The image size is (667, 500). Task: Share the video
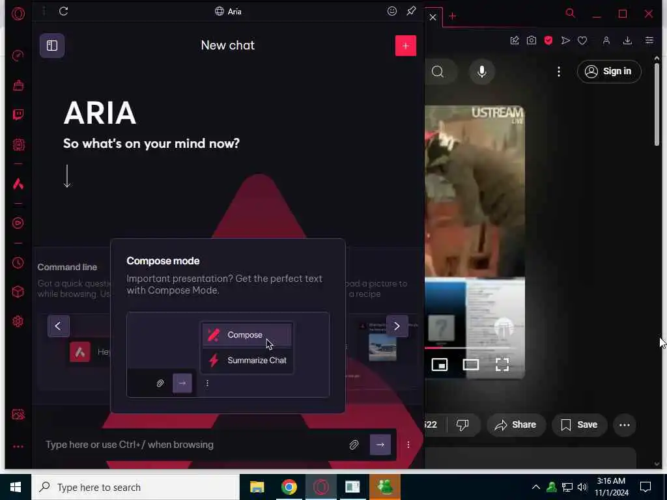point(516,424)
